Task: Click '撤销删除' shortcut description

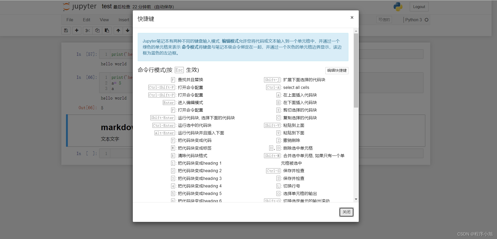Action: pyautogui.click(x=291, y=140)
